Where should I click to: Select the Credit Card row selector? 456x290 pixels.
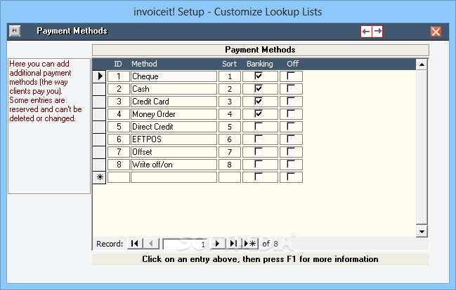[x=99, y=102]
